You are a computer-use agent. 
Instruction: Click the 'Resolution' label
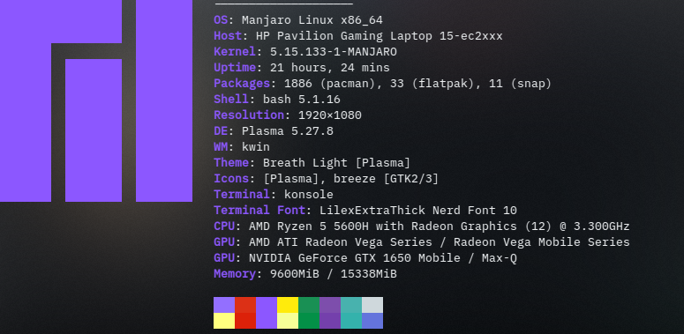point(249,115)
